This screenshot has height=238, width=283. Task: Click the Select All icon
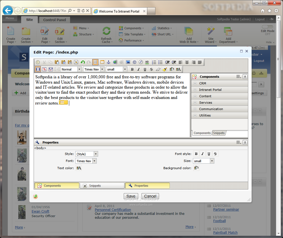76,62
